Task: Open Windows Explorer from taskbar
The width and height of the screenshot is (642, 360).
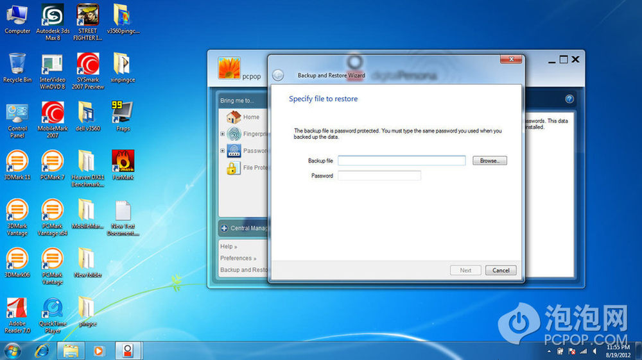Action: coord(71,350)
